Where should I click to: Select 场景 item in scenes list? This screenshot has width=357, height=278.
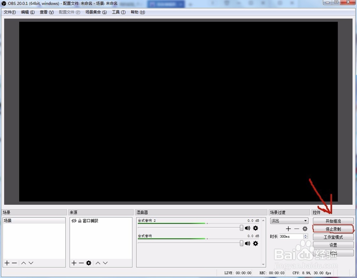pos(34,220)
